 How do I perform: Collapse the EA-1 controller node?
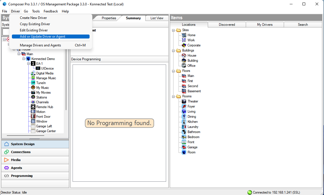tap(29, 64)
